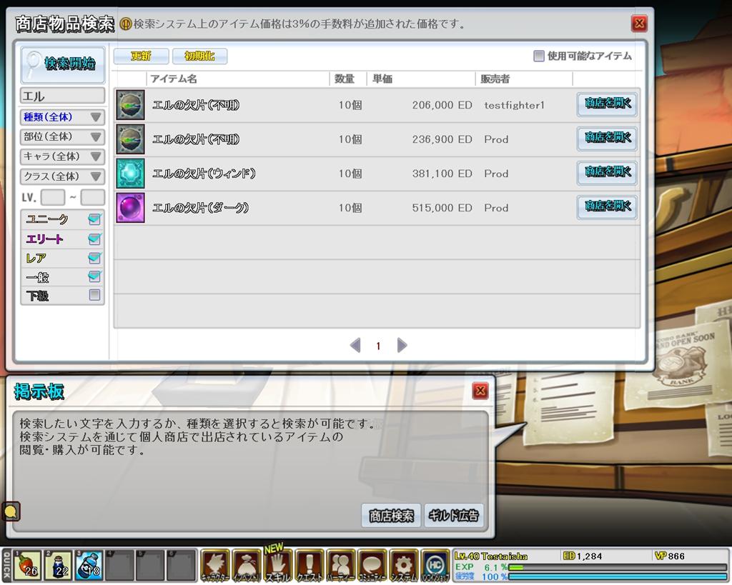Click price 381,100 ED

coord(442,174)
